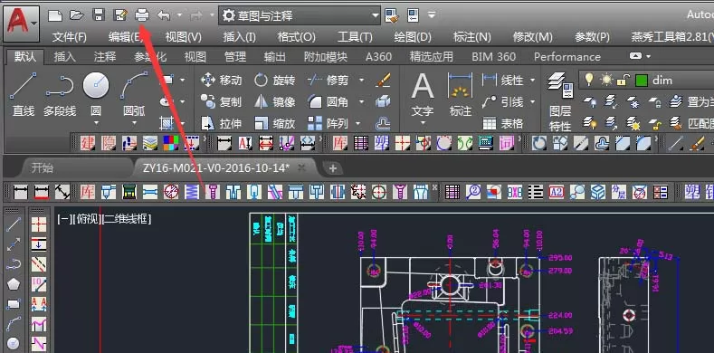The image size is (714, 353).
Task: Click the 塑 icon in Yanxiu ribbon strip
Action: tap(381, 144)
